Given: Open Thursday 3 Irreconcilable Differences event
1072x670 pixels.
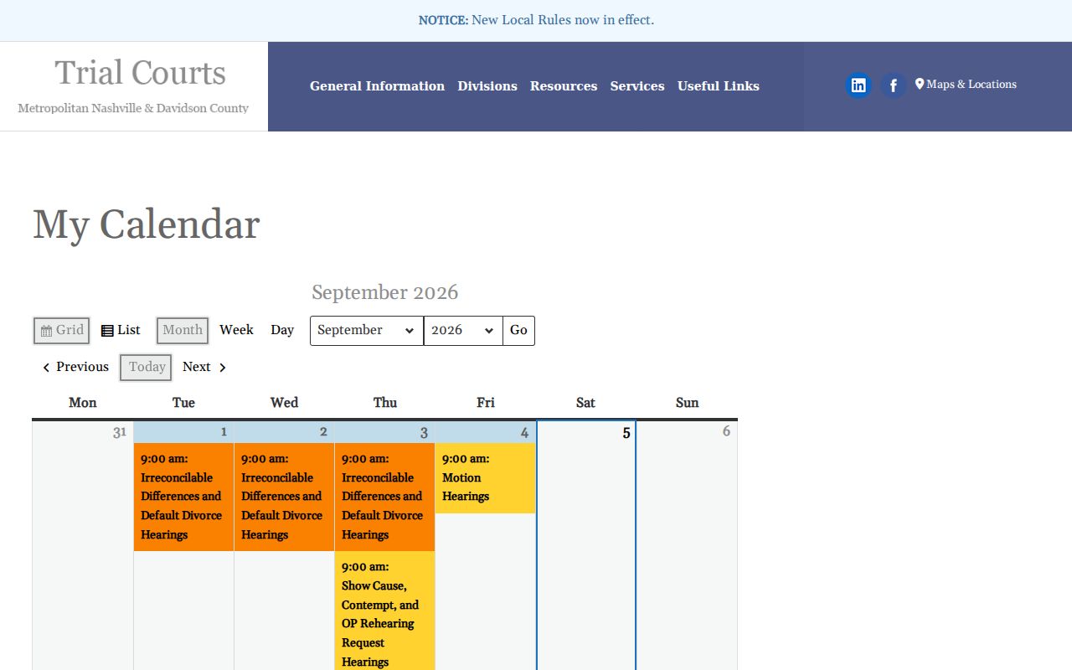Looking at the screenshot, I should coord(384,497).
